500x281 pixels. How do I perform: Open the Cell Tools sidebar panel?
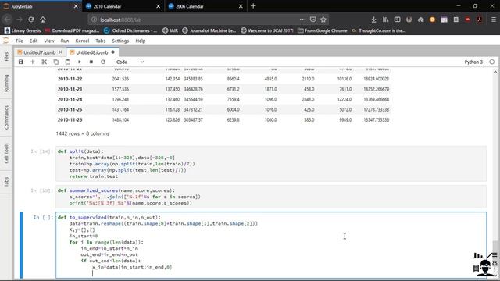point(6,153)
